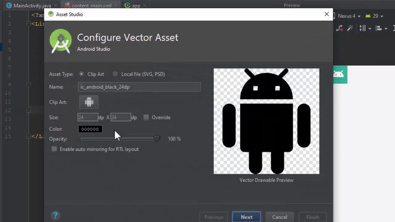This screenshot has height=222, width=395.
Task: Switch to the app tab
Action: (x=136, y=6)
